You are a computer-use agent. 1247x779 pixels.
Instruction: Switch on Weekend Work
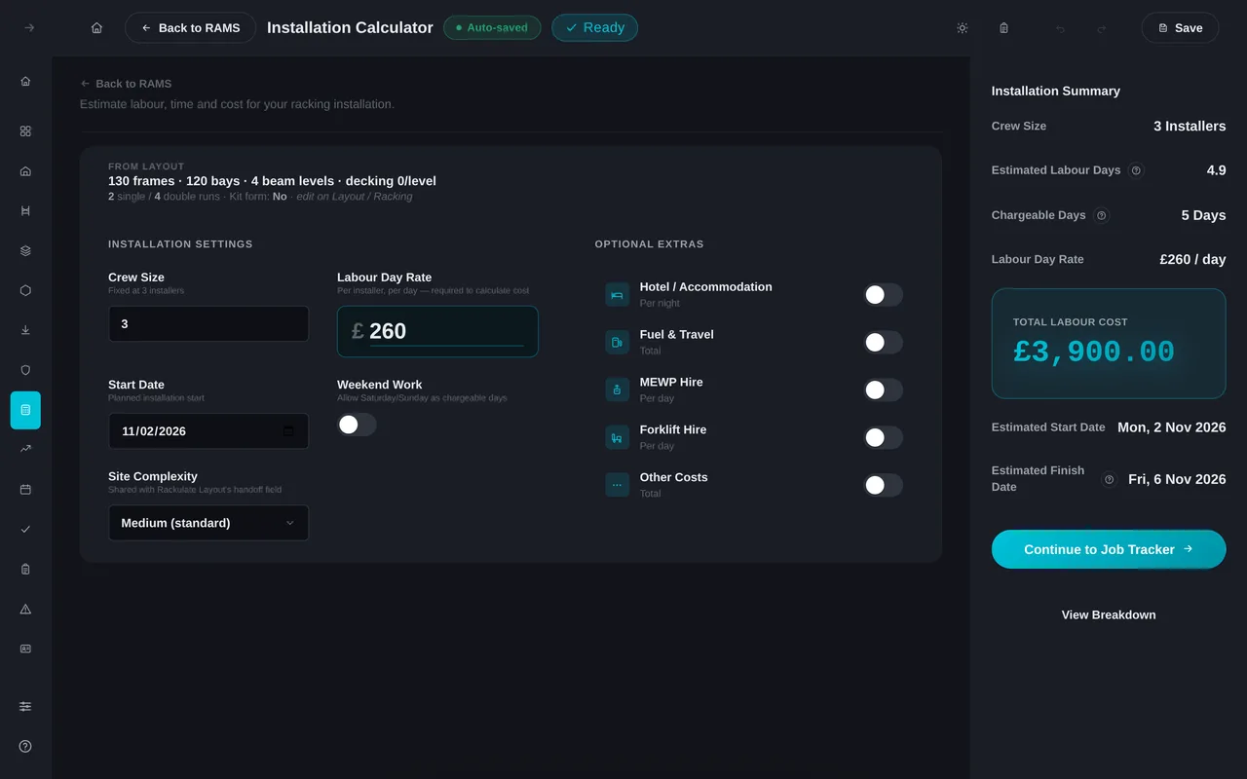tap(357, 425)
